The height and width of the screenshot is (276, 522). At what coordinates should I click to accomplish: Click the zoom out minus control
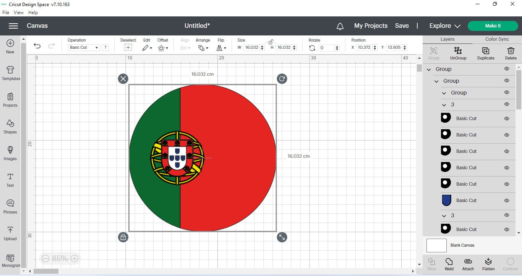click(x=46, y=258)
